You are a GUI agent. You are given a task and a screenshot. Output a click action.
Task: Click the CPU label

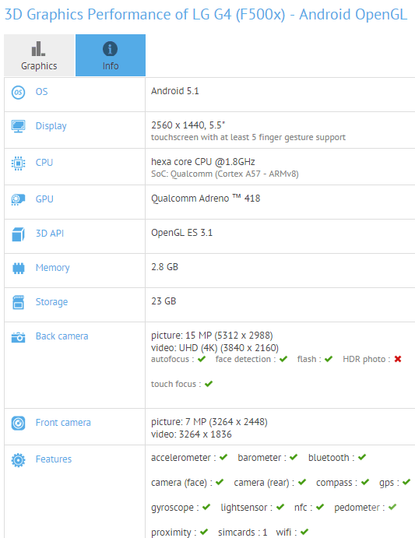(x=44, y=162)
